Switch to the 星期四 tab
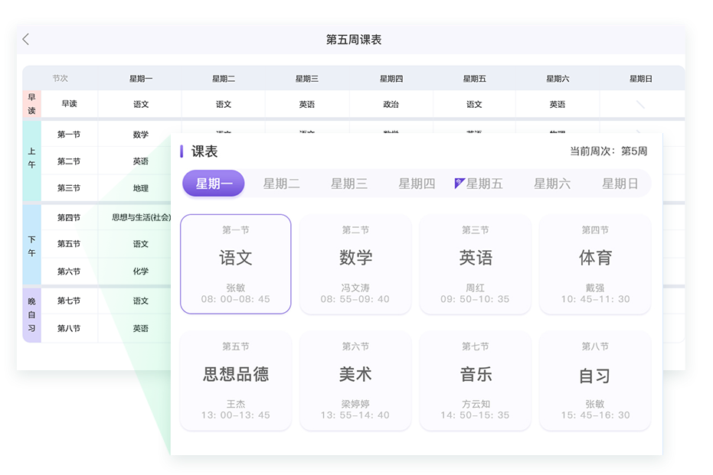 pyautogui.click(x=414, y=183)
